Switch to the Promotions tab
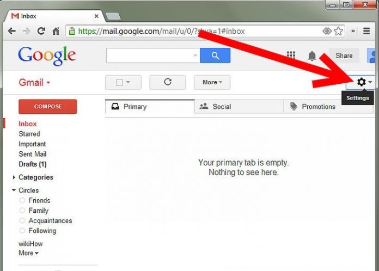Image resolution: width=379 pixels, height=271 pixels. (x=319, y=107)
